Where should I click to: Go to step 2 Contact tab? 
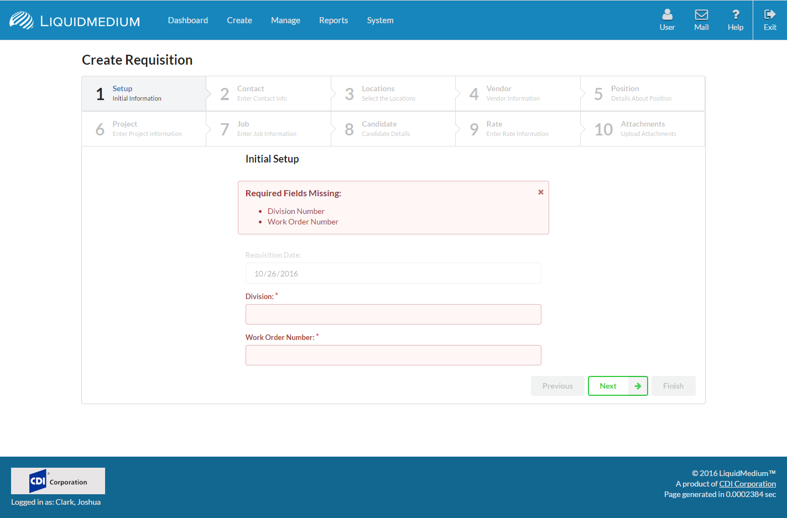coord(268,93)
